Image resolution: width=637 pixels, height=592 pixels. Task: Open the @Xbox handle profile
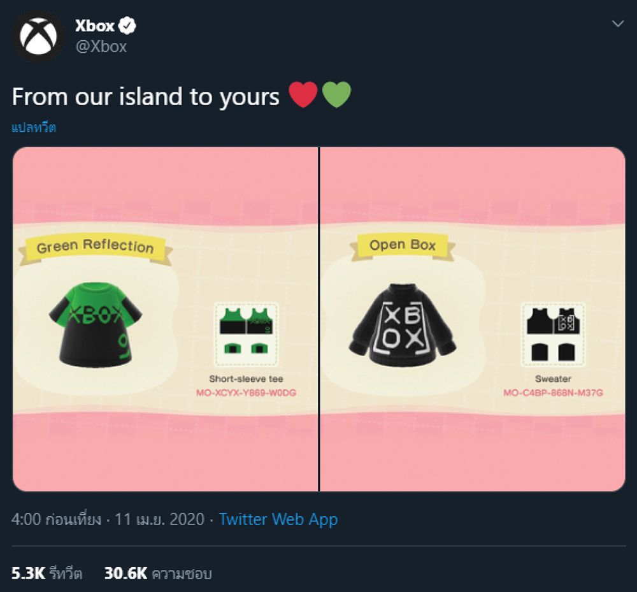click(101, 47)
